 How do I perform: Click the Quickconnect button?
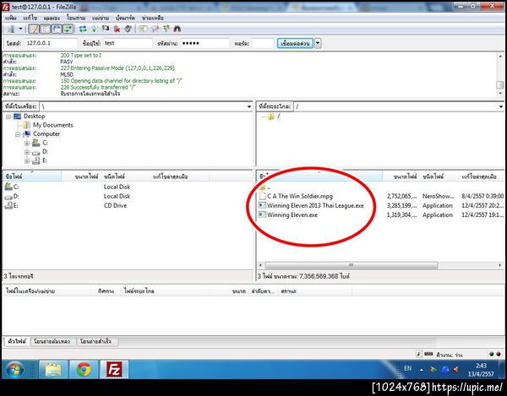[x=295, y=43]
